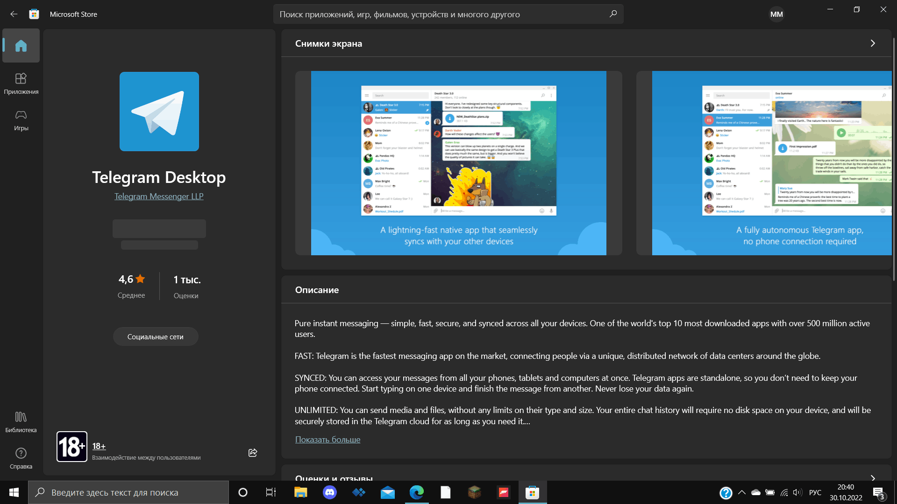This screenshot has height=504, width=897.
Task: Click the Telegram Desktop app logo
Action: [159, 112]
